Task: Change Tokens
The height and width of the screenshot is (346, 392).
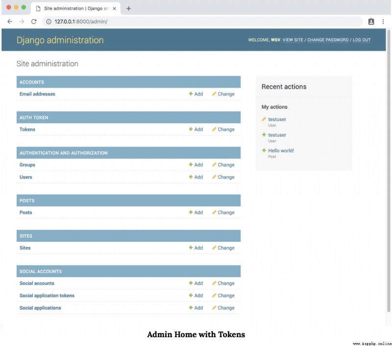Action: point(223,129)
